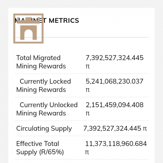
Task: Click the π symbol under locked rewards value
Action: pyautogui.click(x=88, y=90)
